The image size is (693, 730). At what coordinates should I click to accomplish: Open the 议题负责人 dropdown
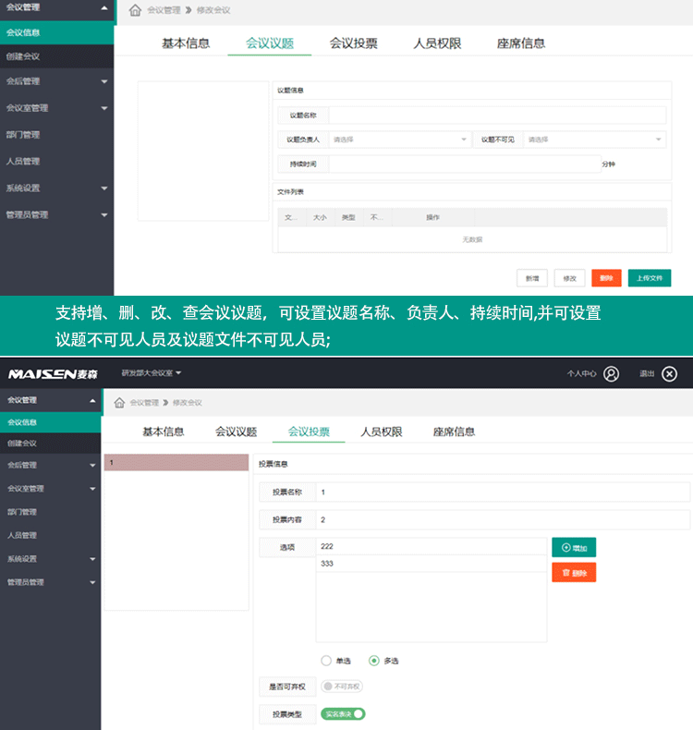399,140
